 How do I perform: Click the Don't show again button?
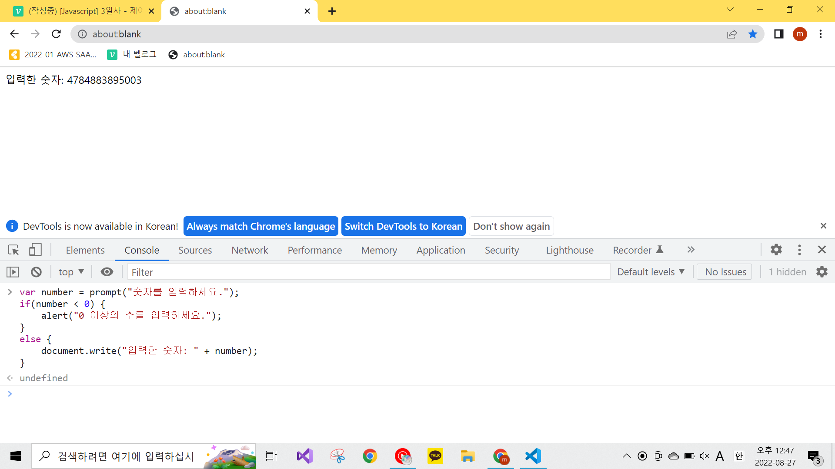click(x=511, y=226)
